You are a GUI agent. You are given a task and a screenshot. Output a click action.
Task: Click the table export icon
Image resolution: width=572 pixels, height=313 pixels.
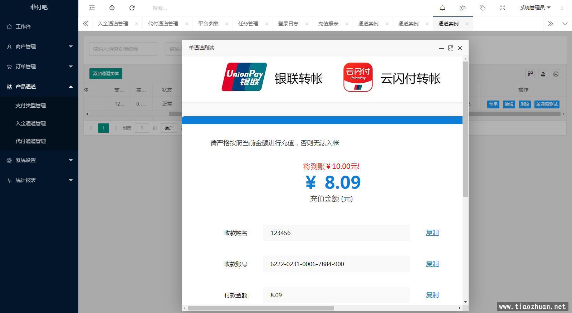543,74
